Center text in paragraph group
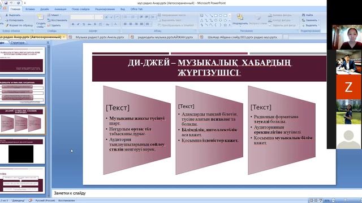The image size is (362, 203). click(131, 24)
